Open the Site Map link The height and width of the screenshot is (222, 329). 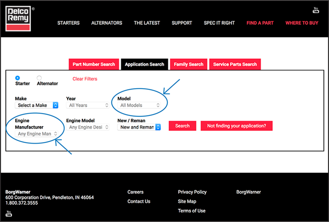187,201
